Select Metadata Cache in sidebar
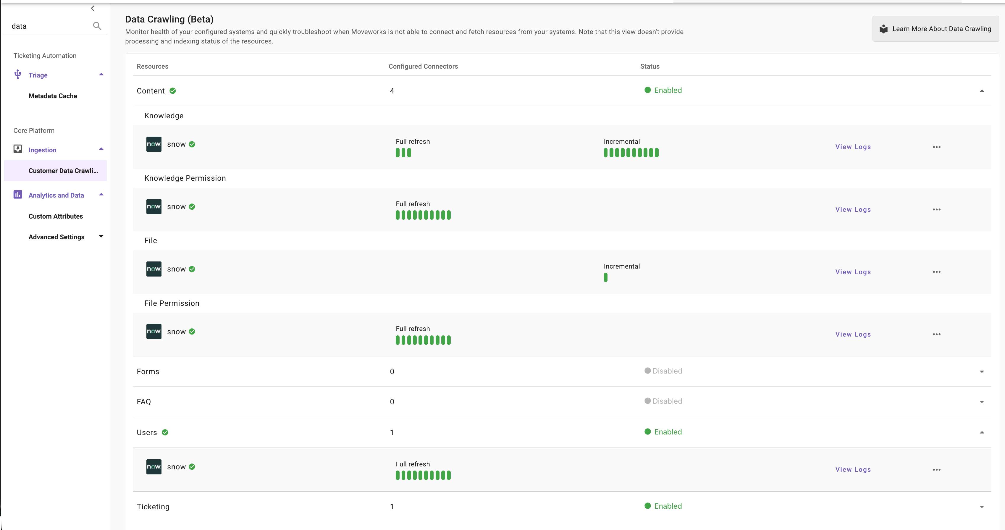Screen dimensions: 1005x530 click(x=53, y=96)
